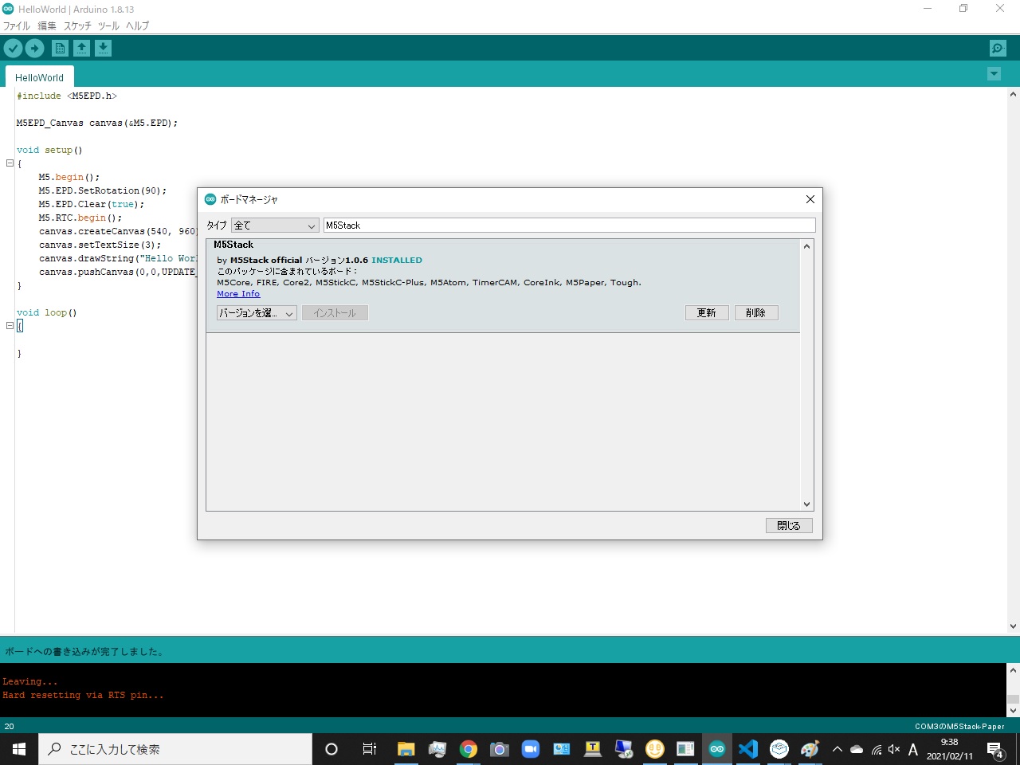Open the ヘルプ menu
This screenshot has width=1020, height=765.
pos(137,25)
